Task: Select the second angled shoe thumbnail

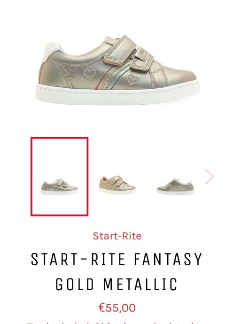Action: tap(117, 185)
